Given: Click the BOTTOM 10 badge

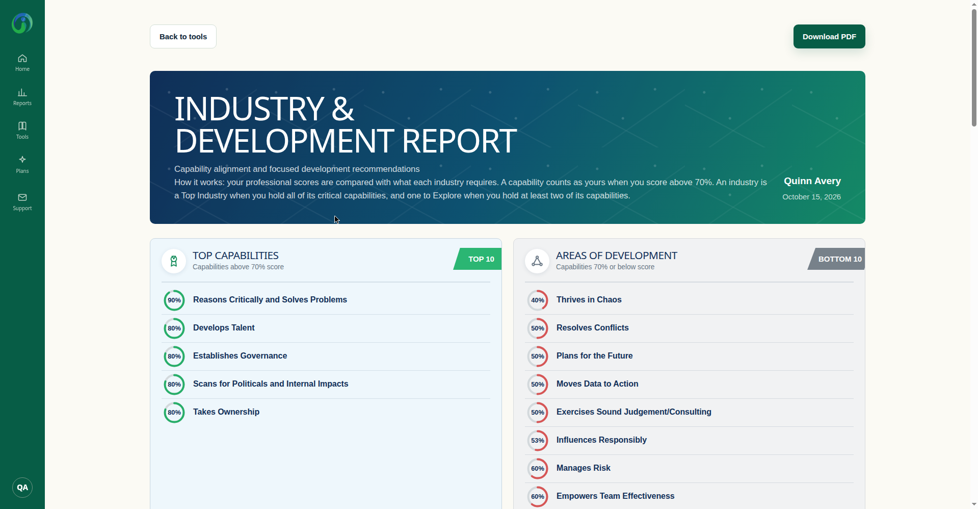Looking at the screenshot, I should click(x=836, y=259).
